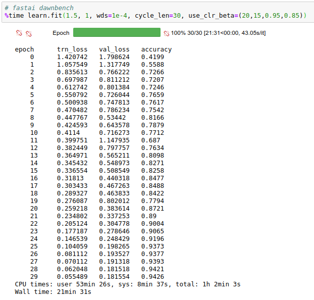Image resolution: width=314 pixels, height=300 pixels.
Task: Click val_loss value 0.191318
Action: click(114, 262)
